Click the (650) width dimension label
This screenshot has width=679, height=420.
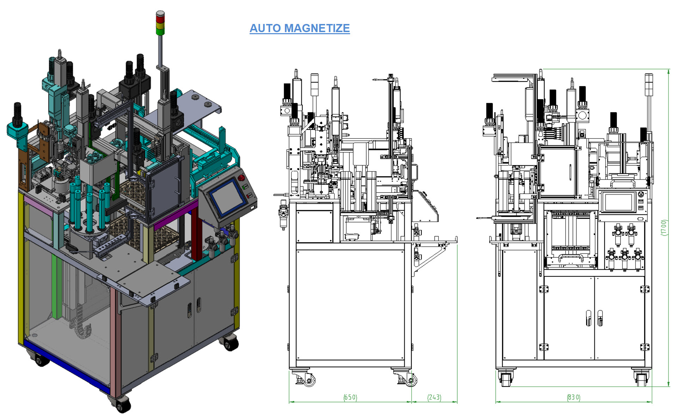tap(350, 397)
